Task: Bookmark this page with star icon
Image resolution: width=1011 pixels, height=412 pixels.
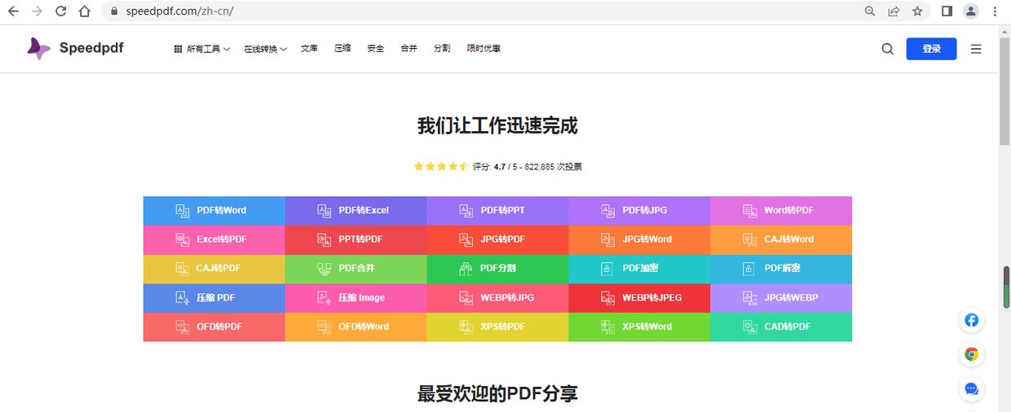Action: point(917,11)
